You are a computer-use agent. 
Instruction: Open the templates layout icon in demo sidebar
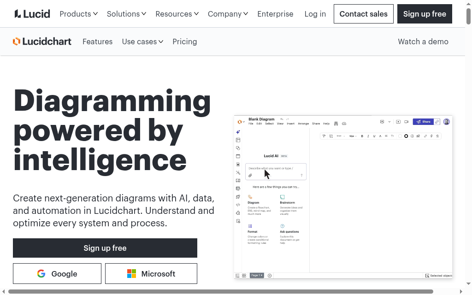click(x=238, y=140)
